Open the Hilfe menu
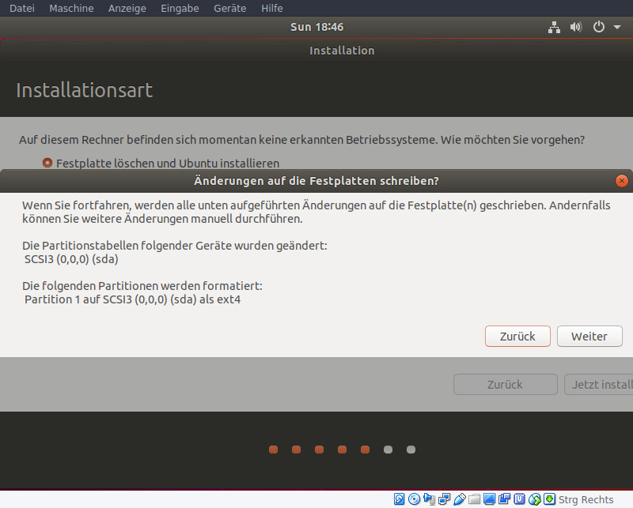 (271, 8)
